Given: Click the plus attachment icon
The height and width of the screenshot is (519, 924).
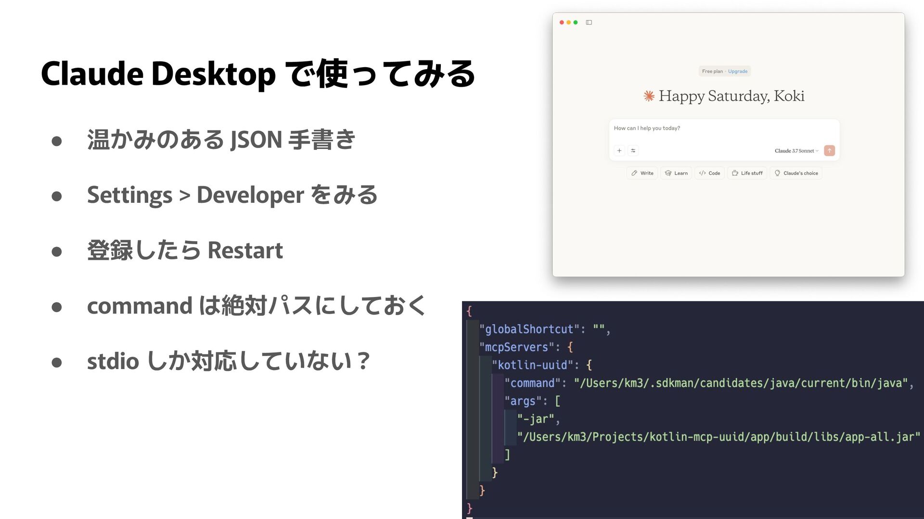Looking at the screenshot, I should pos(619,151).
